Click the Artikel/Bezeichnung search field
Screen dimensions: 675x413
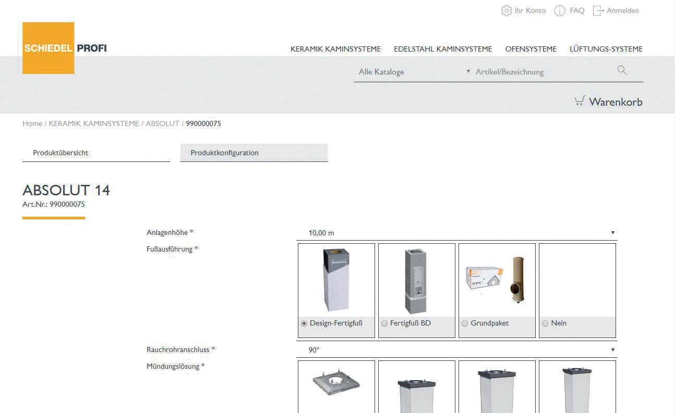click(543, 72)
